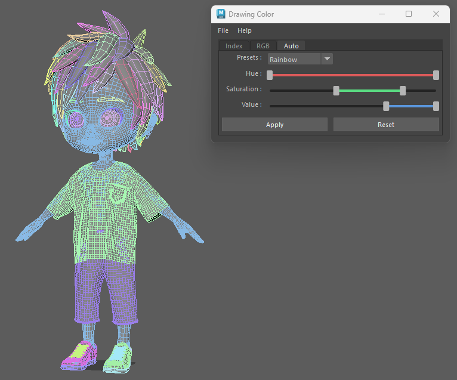Switch to the Index tab
457x380 pixels.
coord(234,46)
